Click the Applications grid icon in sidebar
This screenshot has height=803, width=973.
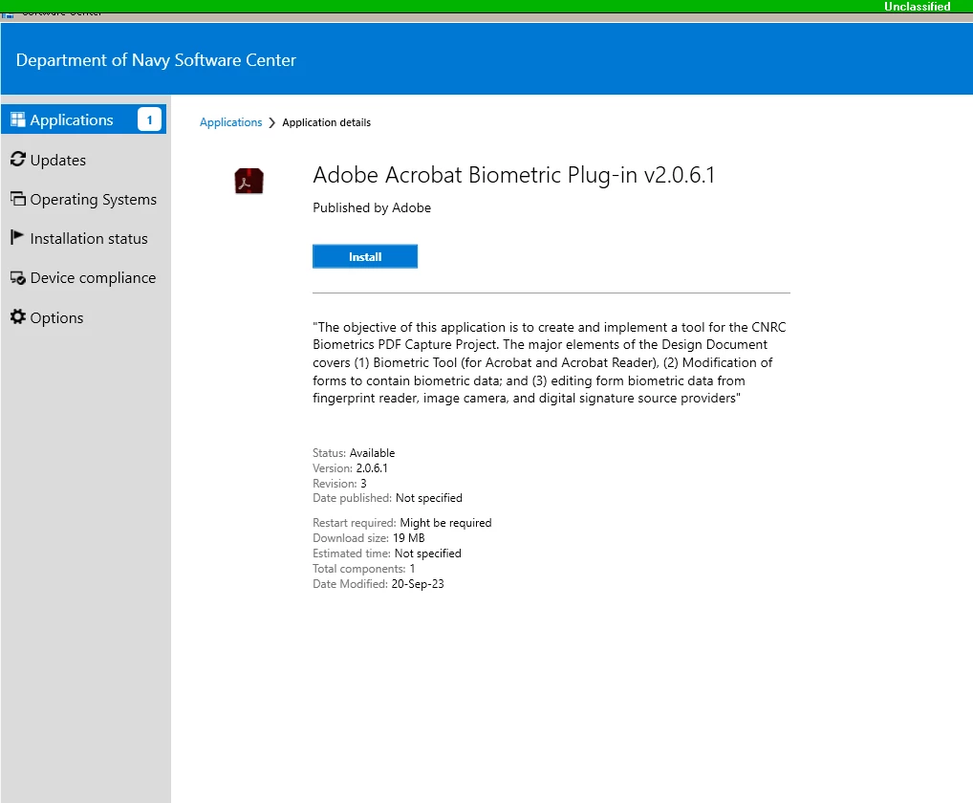click(18, 119)
